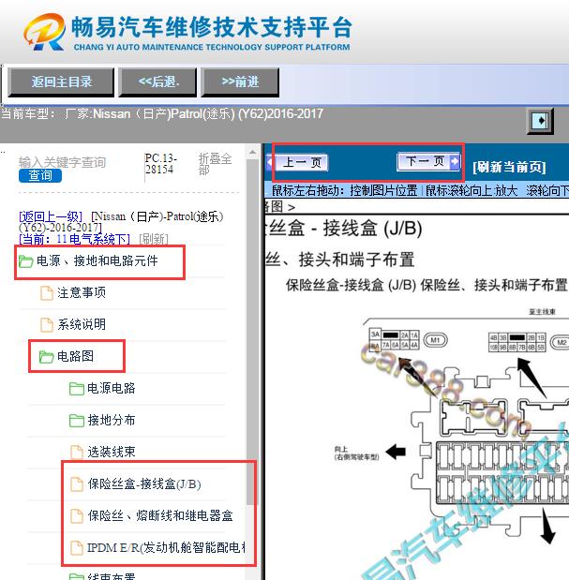The width and height of the screenshot is (569, 580).
Task: Open 保险丝盒-接线盒(J/B) document
Action: pos(144,483)
